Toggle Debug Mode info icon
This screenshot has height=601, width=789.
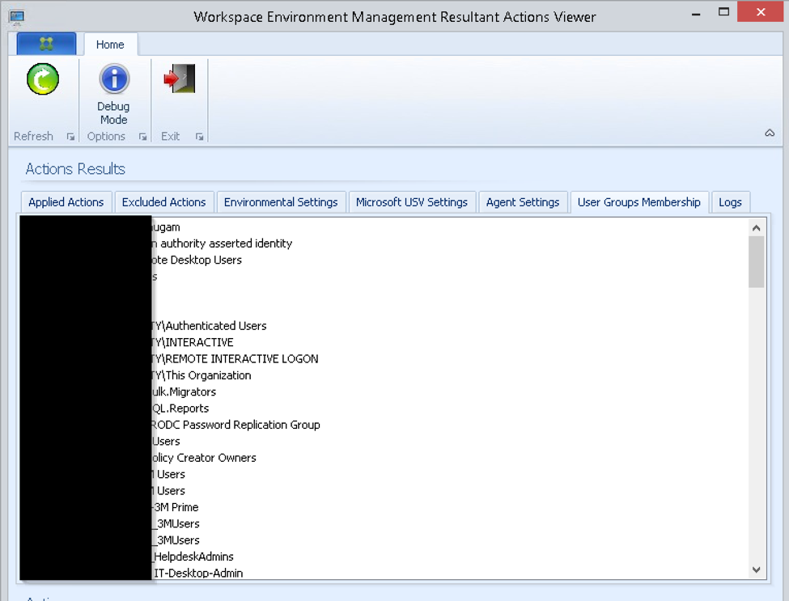(114, 79)
